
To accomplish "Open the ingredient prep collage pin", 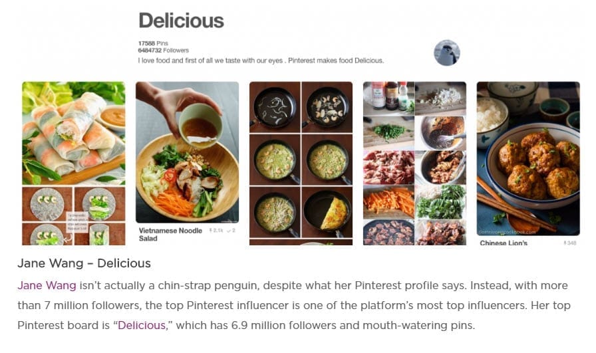I will point(414,164).
